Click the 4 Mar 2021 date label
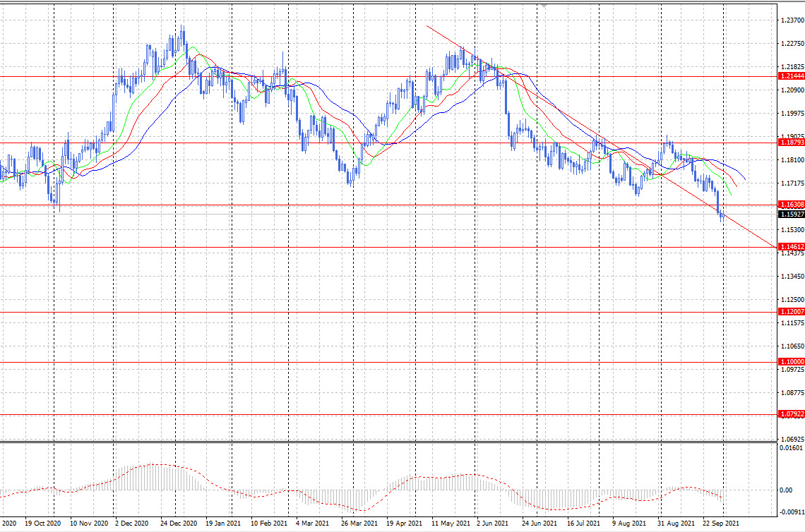The width and height of the screenshot is (805, 532). [x=312, y=524]
